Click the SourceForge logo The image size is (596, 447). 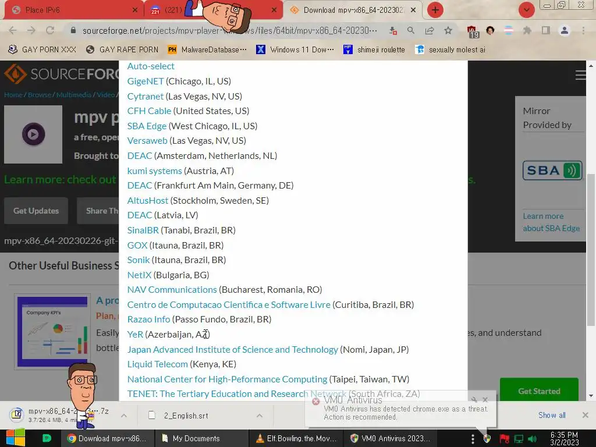pos(62,73)
